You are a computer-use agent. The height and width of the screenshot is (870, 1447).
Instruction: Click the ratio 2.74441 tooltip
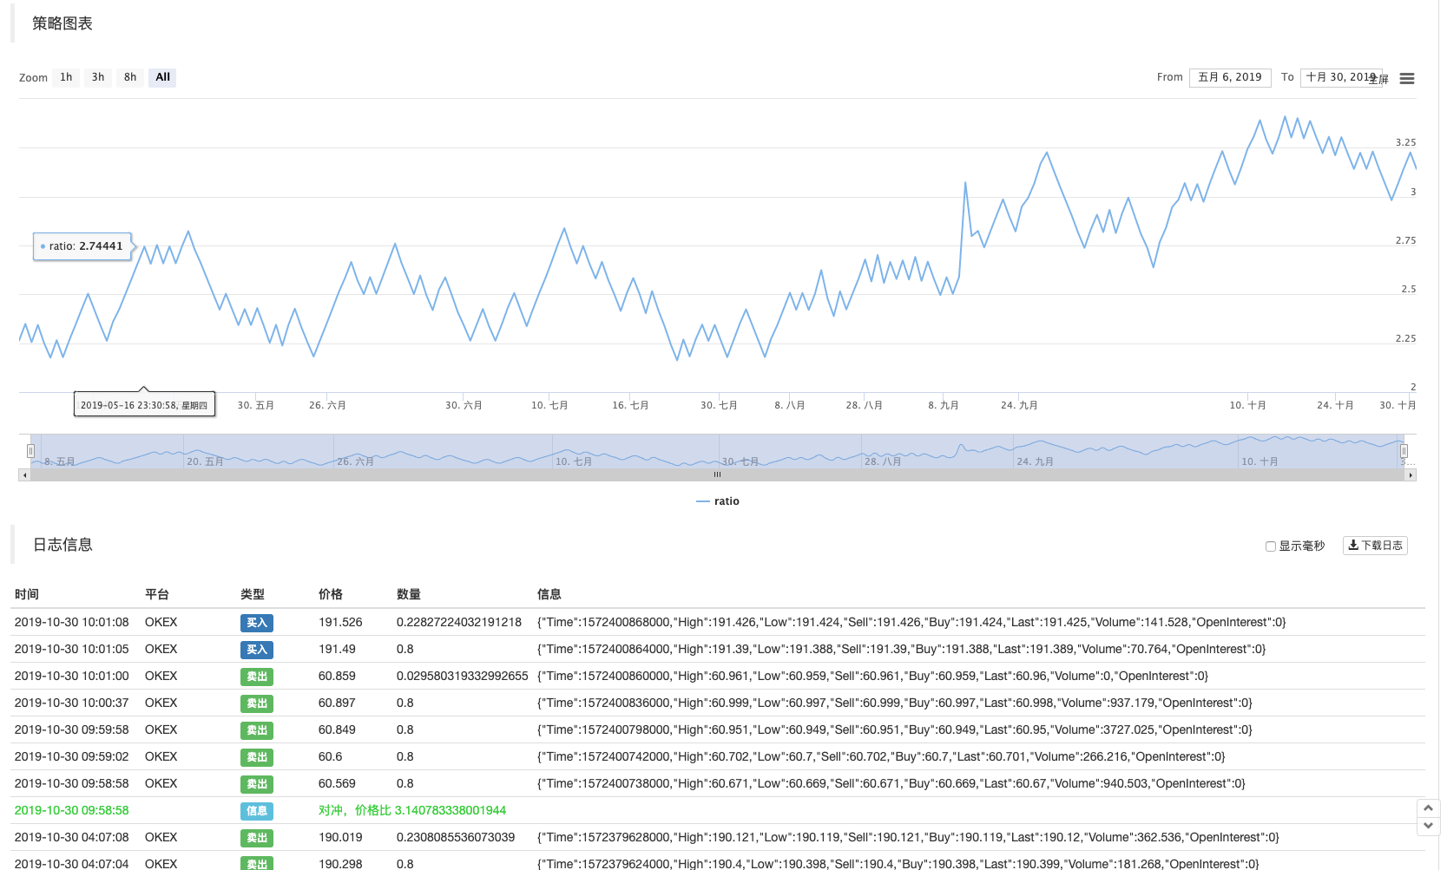point(82,246)
